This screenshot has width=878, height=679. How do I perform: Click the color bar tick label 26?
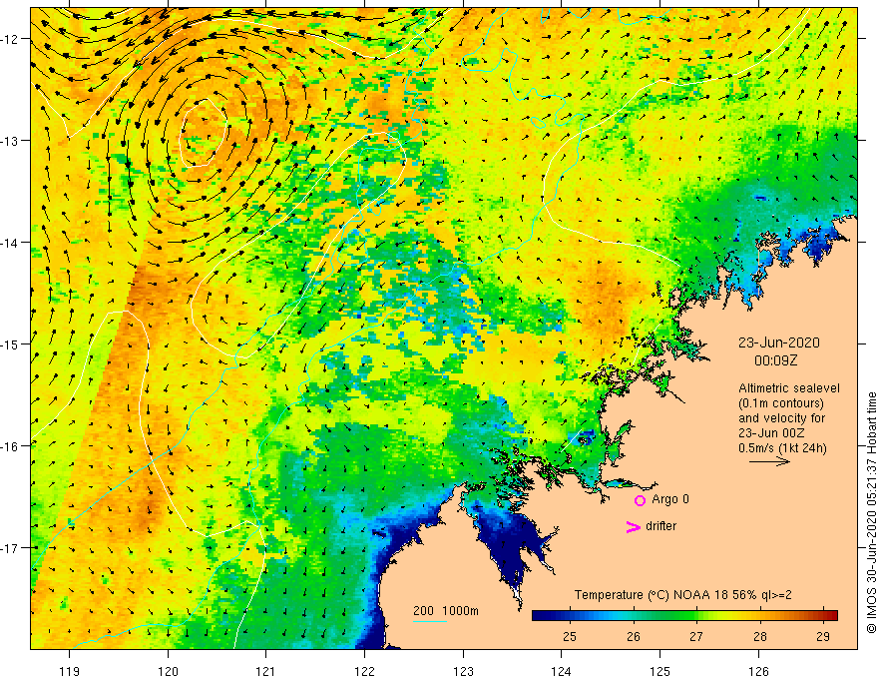(x=634, y=637)
